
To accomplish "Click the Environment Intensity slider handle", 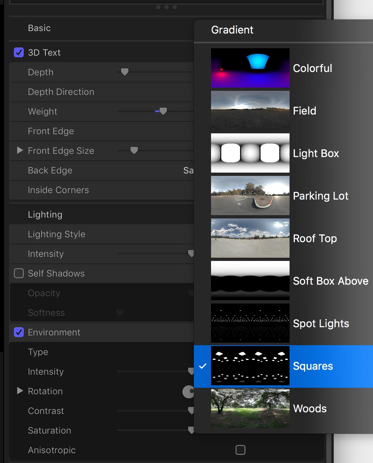I will [x=191, y=371].
